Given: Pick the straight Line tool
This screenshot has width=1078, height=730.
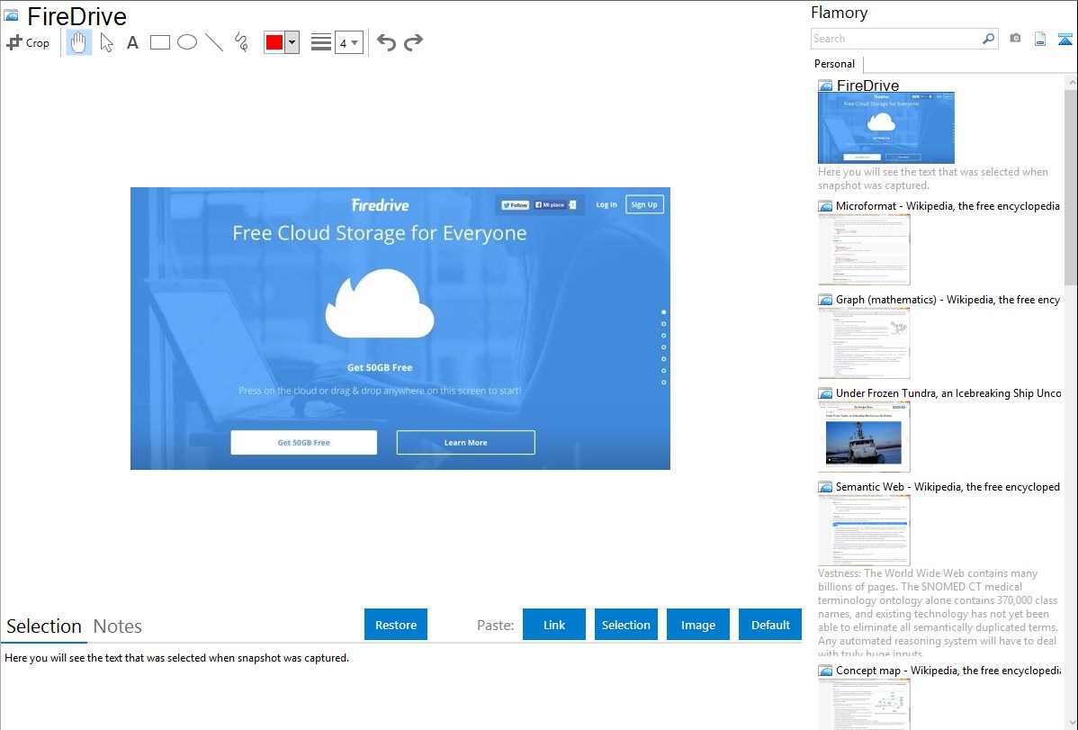Looking at the screenshot, I should click(x=214, y=42).
